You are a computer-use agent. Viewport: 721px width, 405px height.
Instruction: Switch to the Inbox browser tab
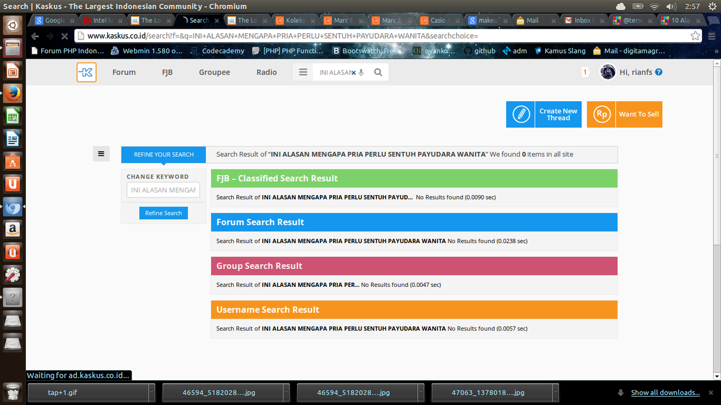[x=583, y=20]
